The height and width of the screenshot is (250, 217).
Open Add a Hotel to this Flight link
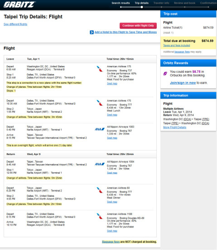[125, 32]
